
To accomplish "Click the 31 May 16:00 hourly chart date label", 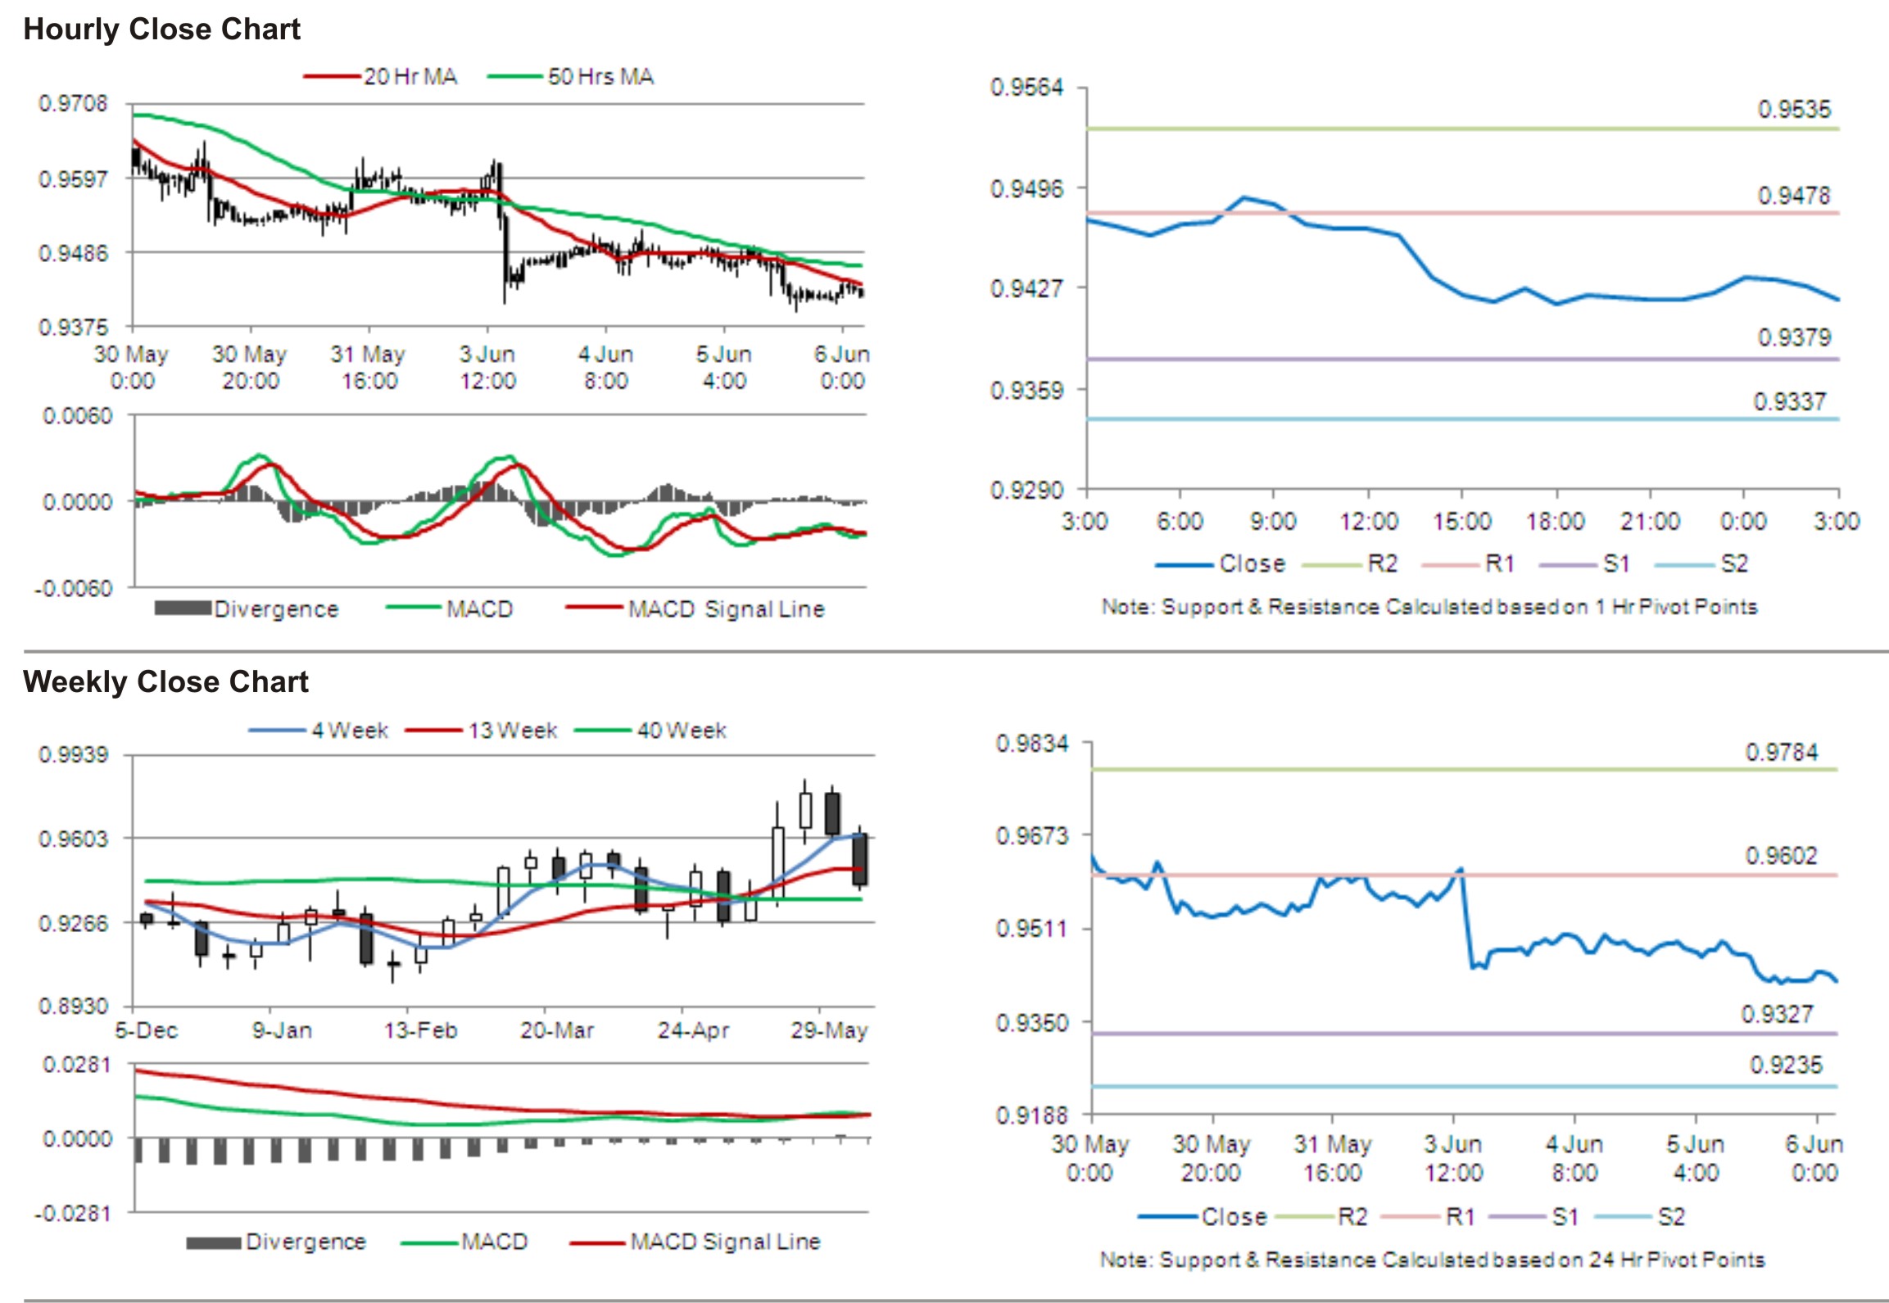I will [369, 368].
